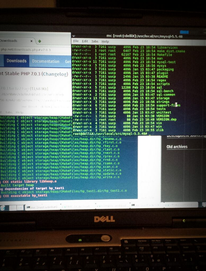Screen dimensions: 206x271
Task: Click the libservices directory row
Action: coord(125,47)
